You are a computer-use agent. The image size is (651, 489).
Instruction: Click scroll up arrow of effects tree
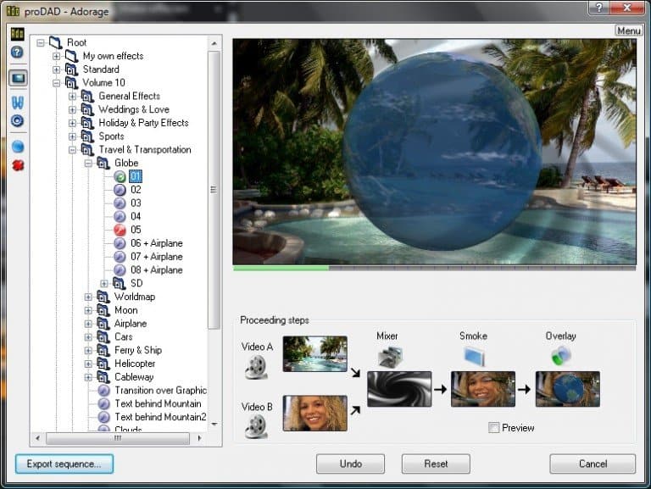click(x=214, y=43)
